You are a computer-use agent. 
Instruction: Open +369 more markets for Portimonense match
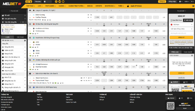(164, 31)
